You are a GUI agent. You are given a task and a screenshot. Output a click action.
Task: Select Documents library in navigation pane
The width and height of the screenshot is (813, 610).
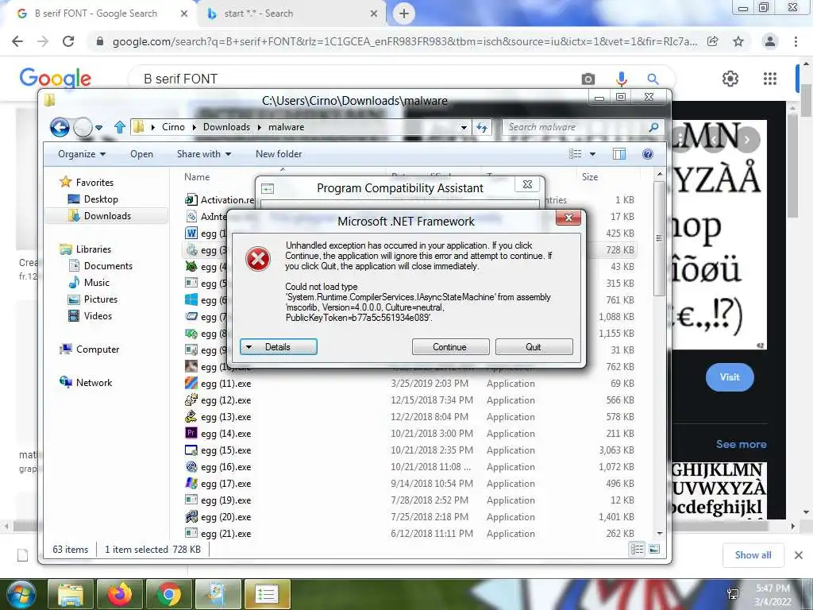click(108, 266)
